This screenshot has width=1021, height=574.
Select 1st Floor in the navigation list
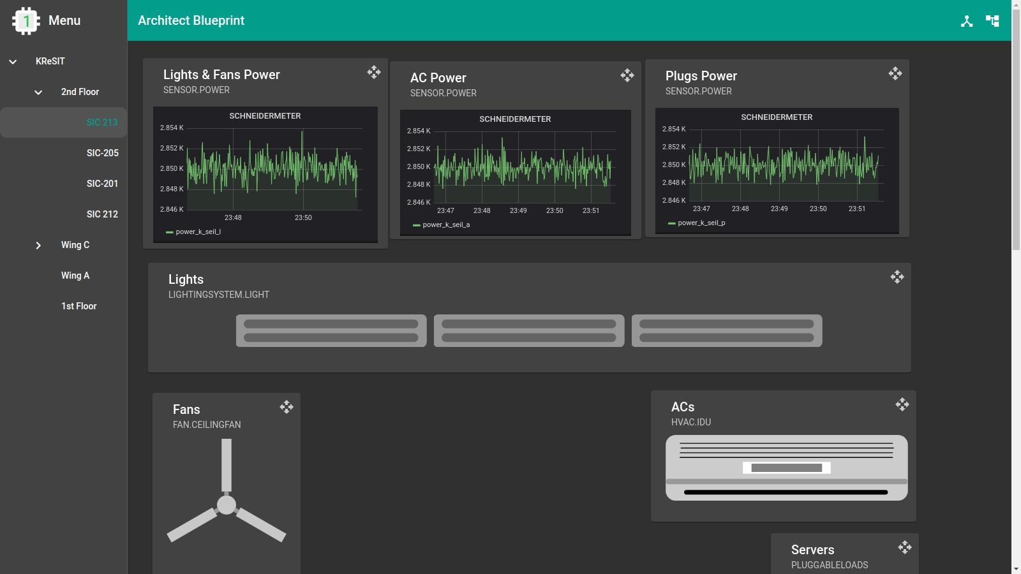[x=78, y=306]
